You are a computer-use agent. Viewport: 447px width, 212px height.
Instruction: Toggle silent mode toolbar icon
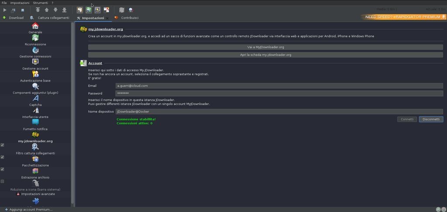[107, 10]
